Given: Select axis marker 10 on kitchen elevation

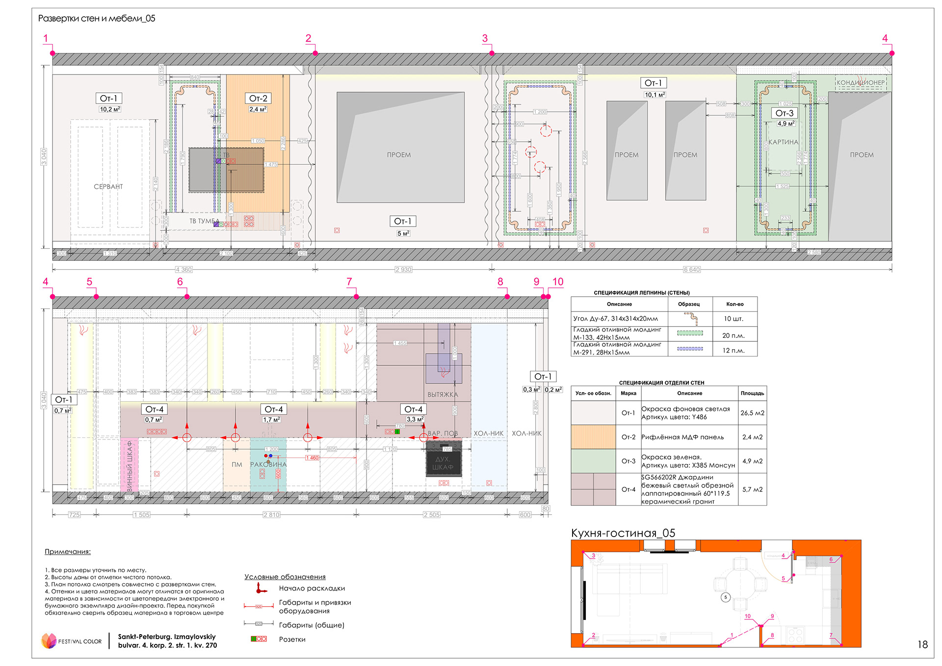Looking at the screenshot, I should point(558,282).
